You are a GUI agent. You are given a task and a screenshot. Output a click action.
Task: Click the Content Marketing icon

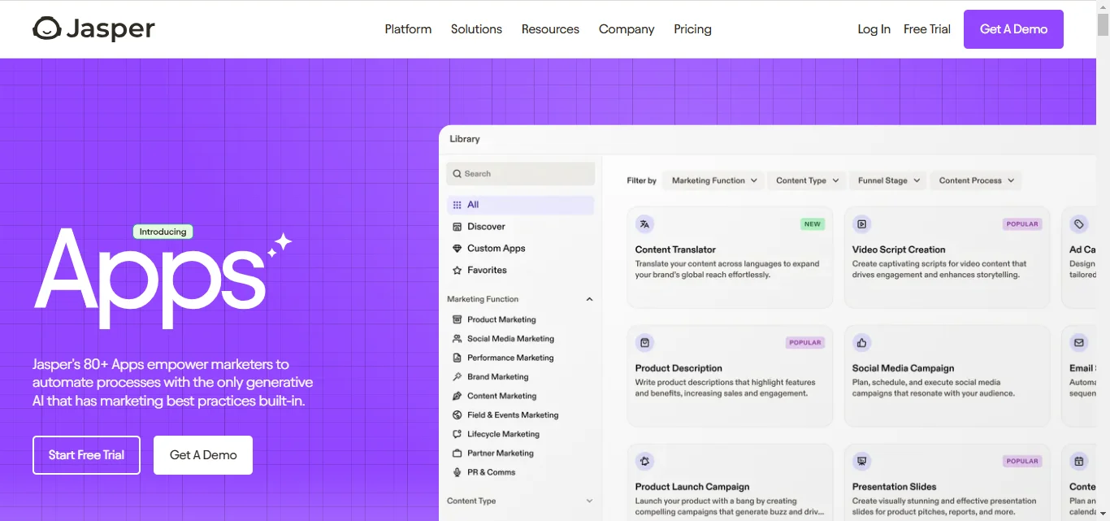pos(457,396)
